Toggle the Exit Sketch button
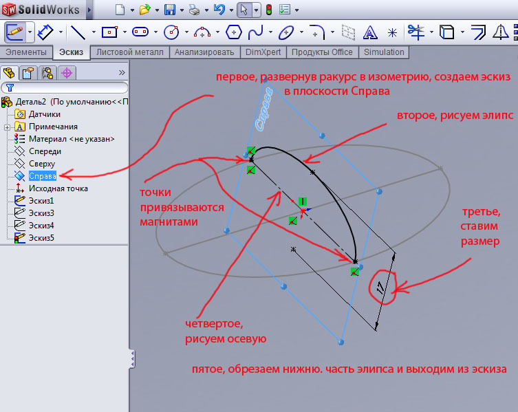Screen dimensions: 518x412 [14, 32]
